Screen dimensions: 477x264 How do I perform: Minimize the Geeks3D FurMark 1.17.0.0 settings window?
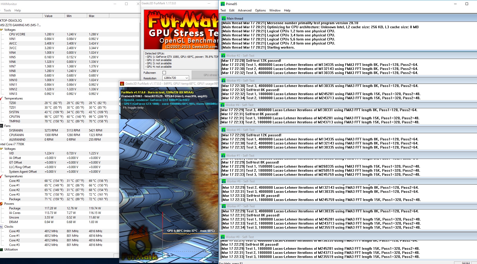(209, 4)
